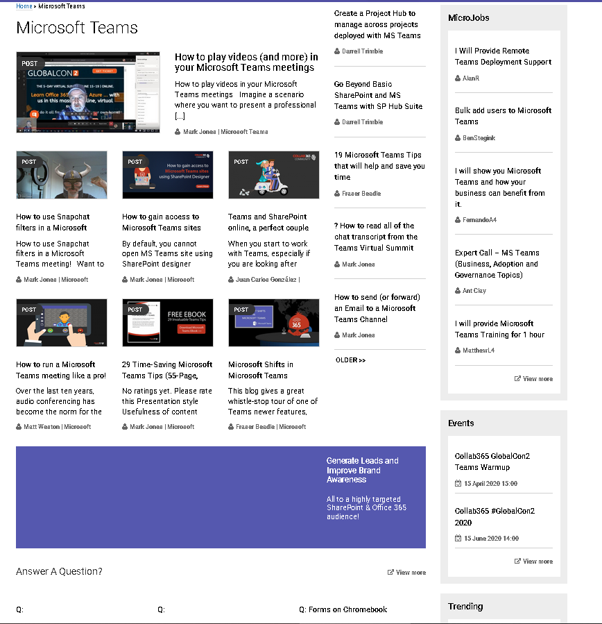Open SharePoint Designer post thumbnail

(168, 175)
